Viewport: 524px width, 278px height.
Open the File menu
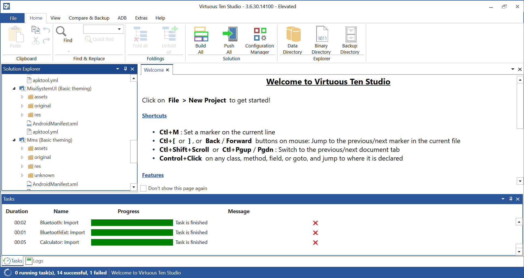[13, 18]
